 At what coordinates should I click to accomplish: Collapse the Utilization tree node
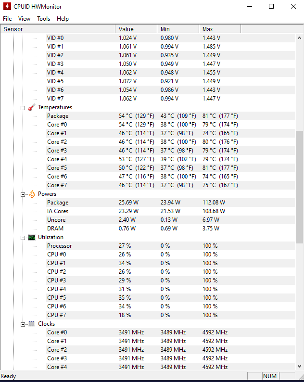[x=23, y=238]
